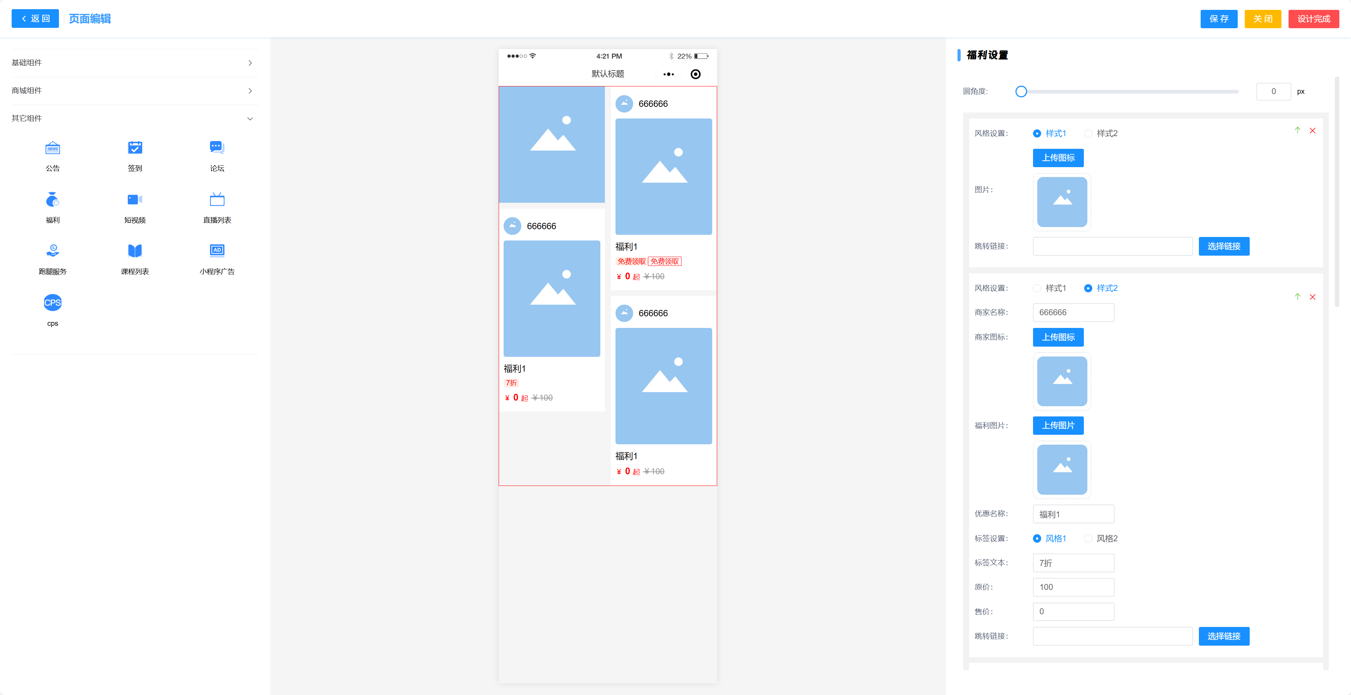Choose 风格2 for label setting

click(1088, 538)
